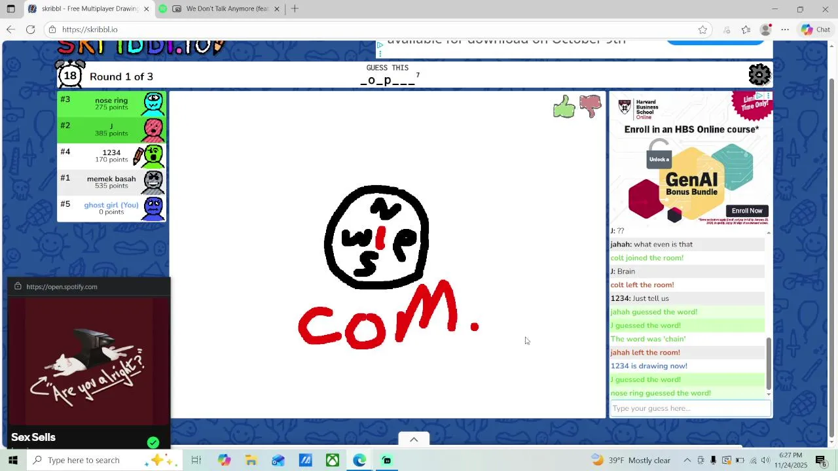Open a new browser tab
The height and width of the screenshot is (471, 838).
[295, 9]
